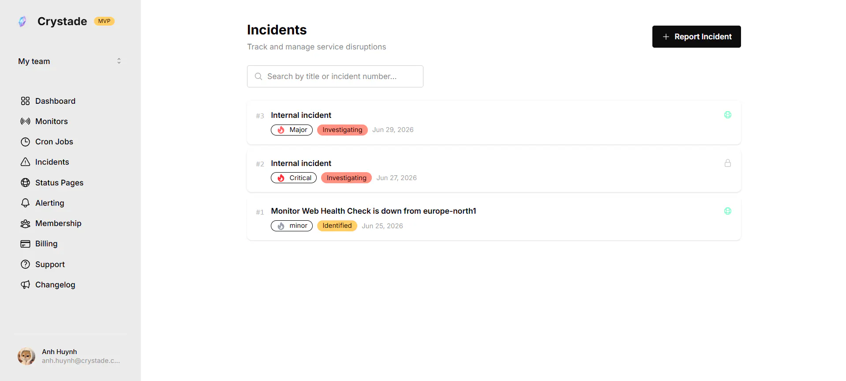The width and height of the screenshot is (846, 381).
Task: Click the Identified status badge
Action: (x=337, y=226)
